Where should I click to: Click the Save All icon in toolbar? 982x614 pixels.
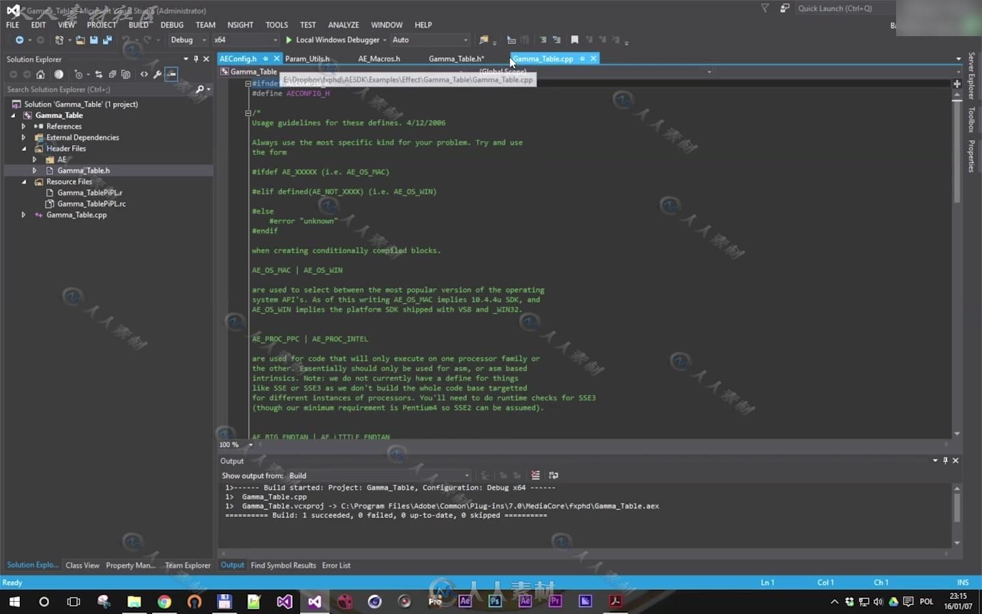point(107,40)
